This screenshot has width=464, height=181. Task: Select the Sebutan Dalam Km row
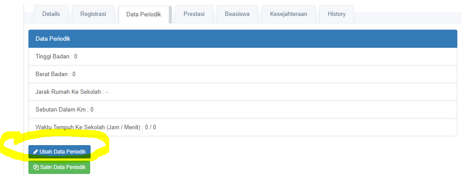click(x=242, y=110)
